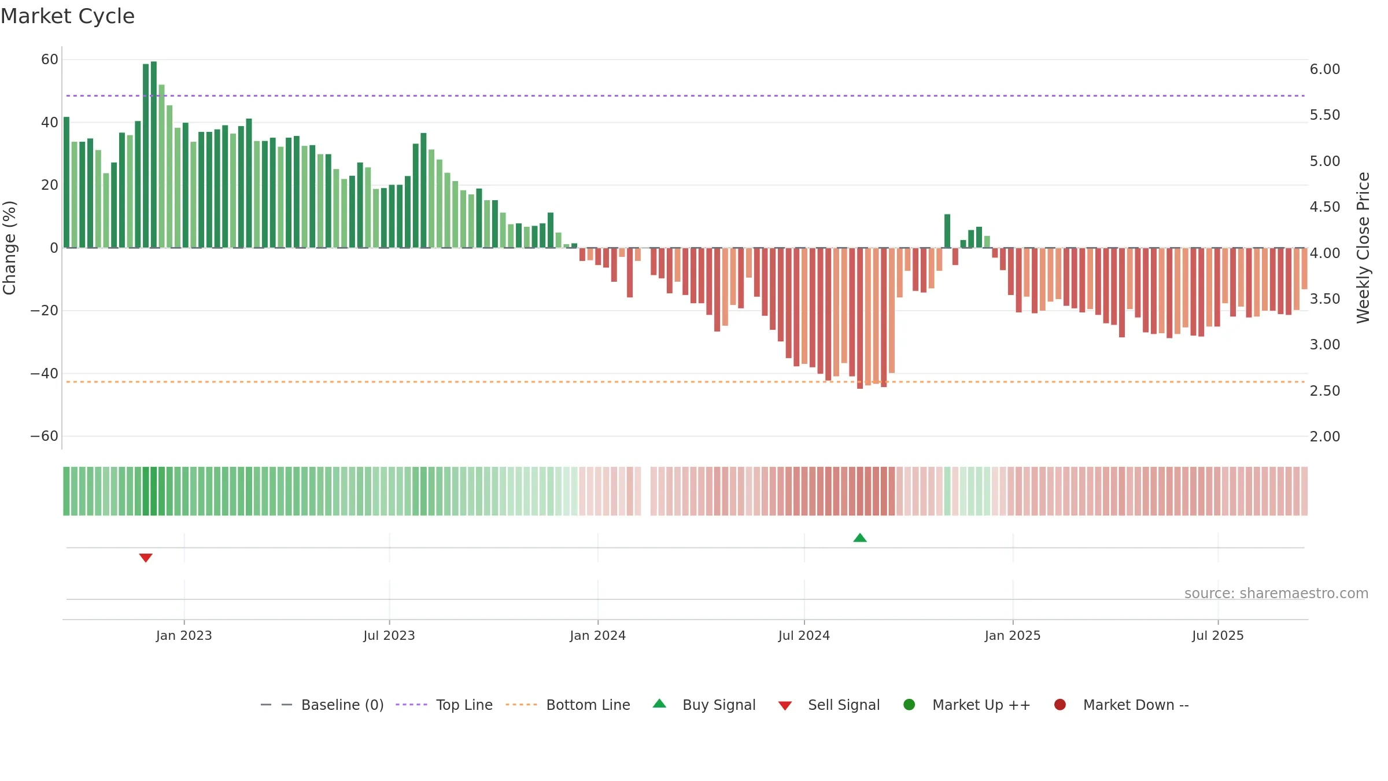Click the green Market Up legend circle icon
The width and height of the screenshot is (1388, 781).
(909, 705)
